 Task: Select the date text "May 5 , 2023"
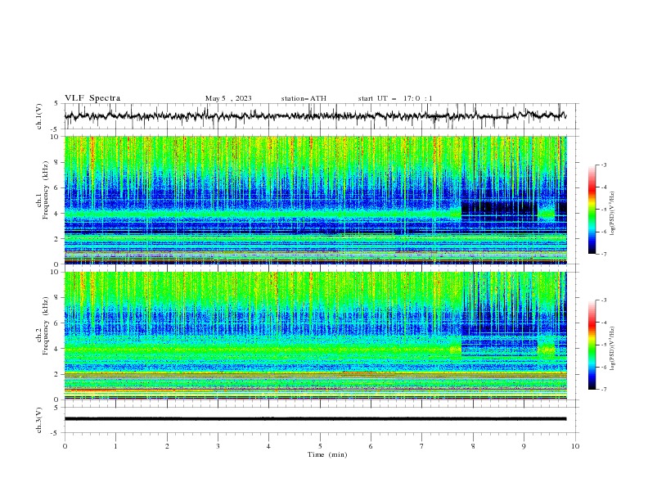pyautogui.click(x=228, y=98)
